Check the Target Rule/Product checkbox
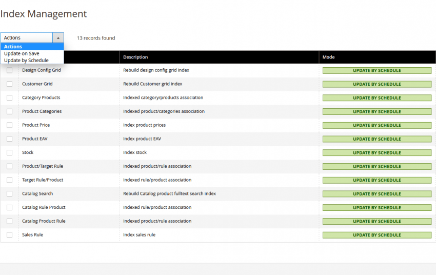The height and width of the screenshot is (275, 436). (x=9, y=180)
